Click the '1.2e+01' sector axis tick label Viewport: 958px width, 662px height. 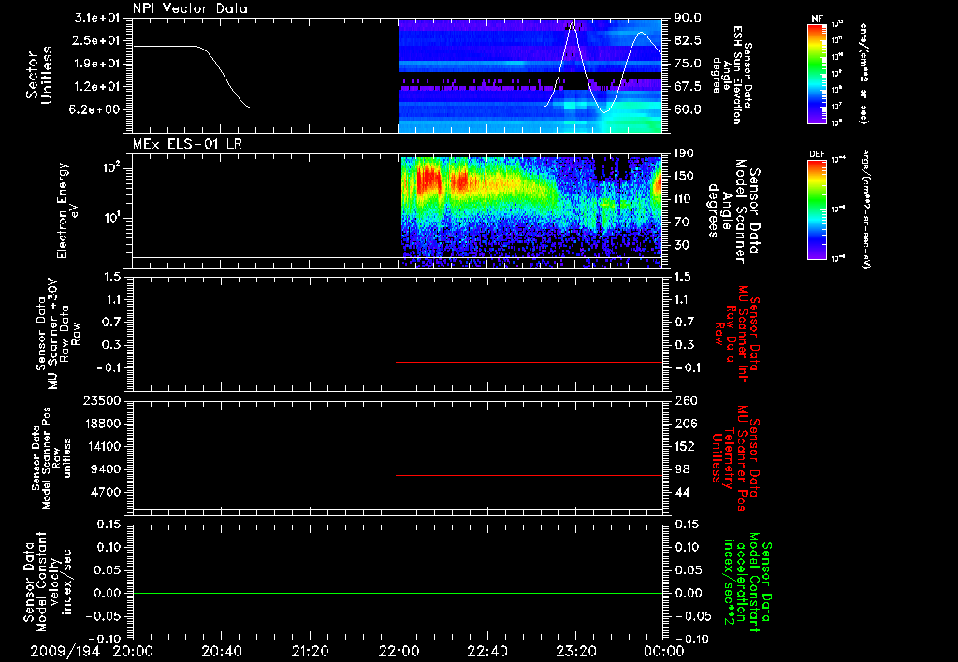coord(97,87)
